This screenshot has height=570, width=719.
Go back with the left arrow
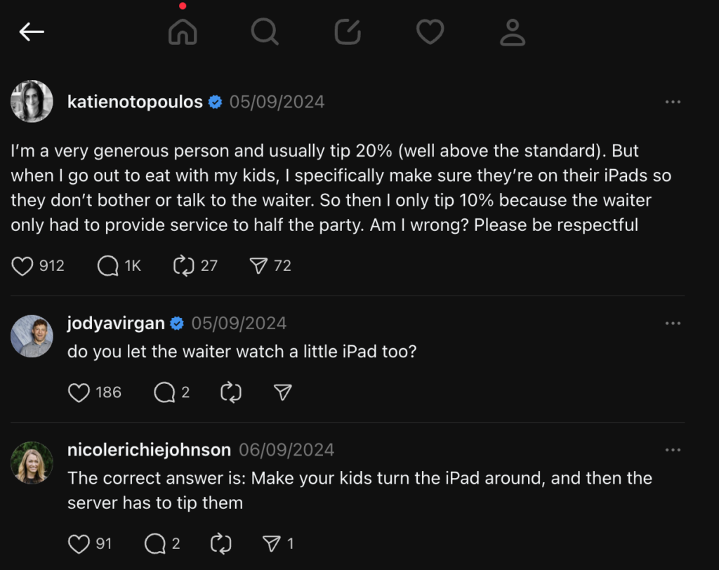click(x=32, y=32)
